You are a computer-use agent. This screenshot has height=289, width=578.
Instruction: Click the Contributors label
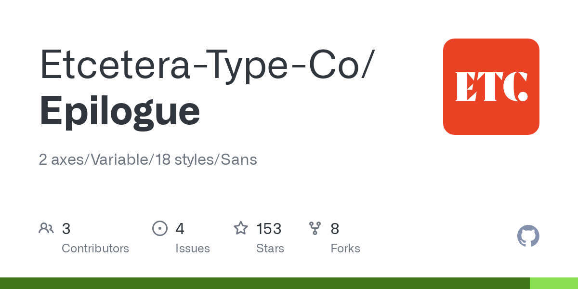coord(95,249)
